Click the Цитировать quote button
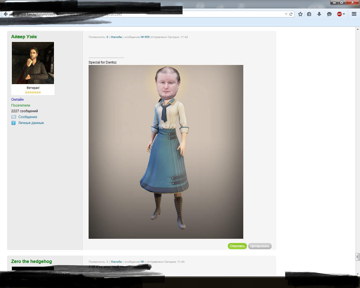Viewport: 360px width, 288px height. pyautogui.click(x=260, y=246)
